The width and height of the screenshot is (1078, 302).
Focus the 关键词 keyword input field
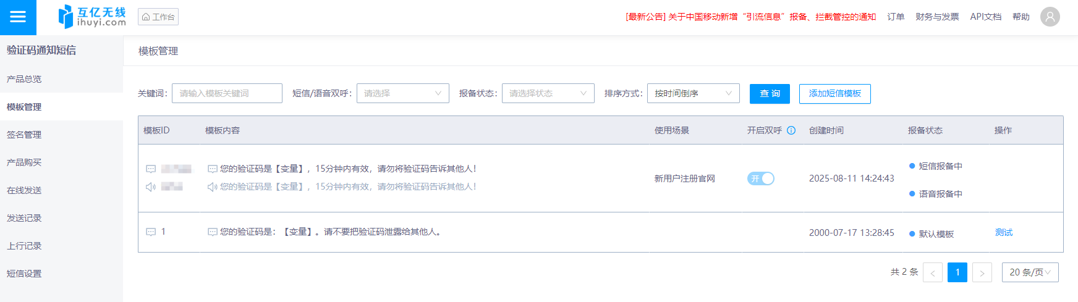pyautogui.click(x=227, y=93)
